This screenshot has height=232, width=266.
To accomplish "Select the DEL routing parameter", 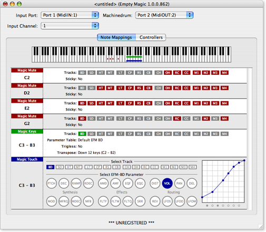I will click(x=192, y=183).
